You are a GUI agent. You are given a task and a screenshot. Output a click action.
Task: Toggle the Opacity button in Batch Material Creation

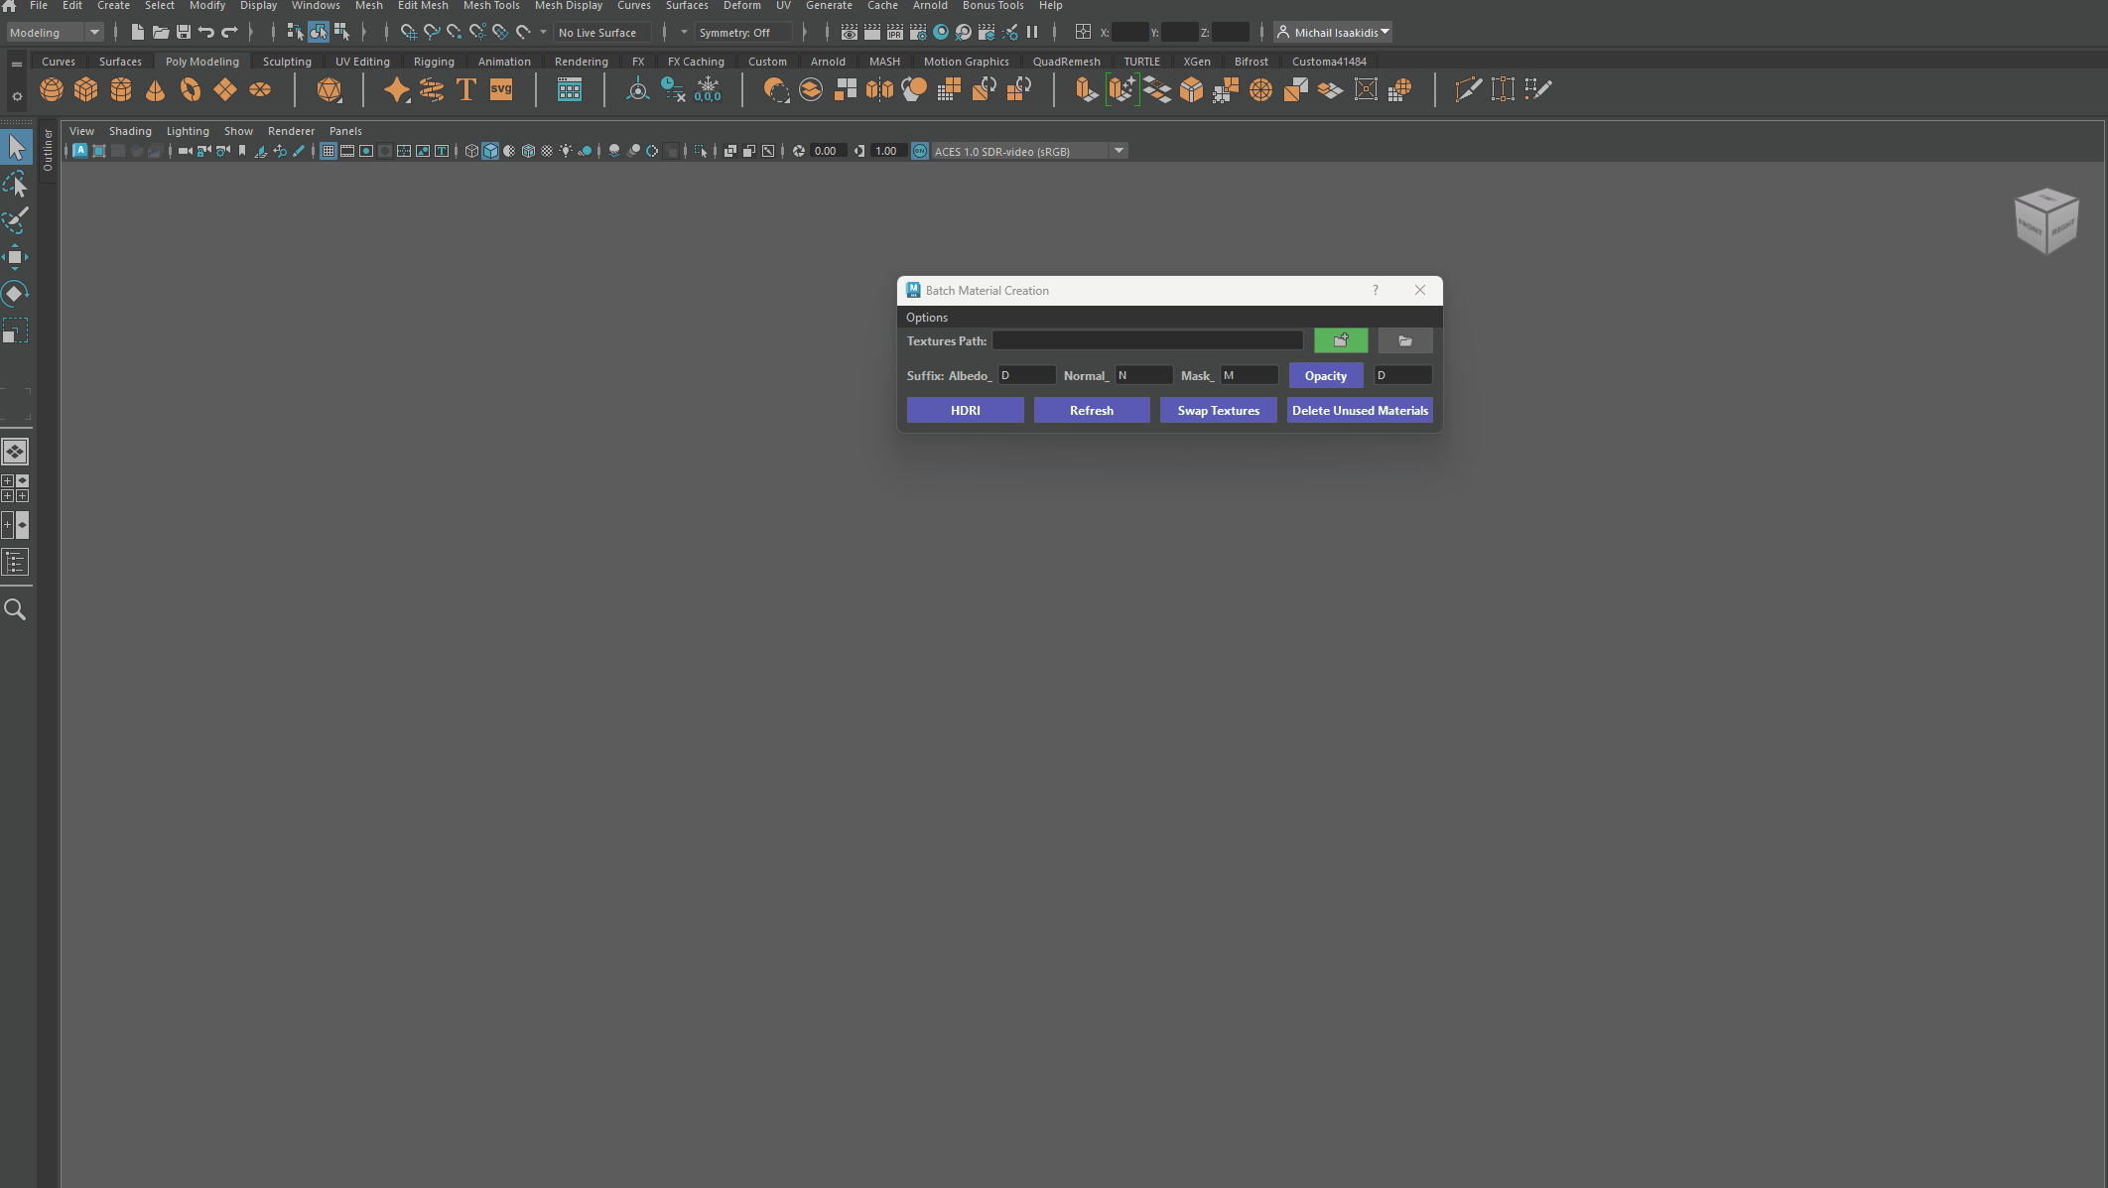[x=1326, y=375]
